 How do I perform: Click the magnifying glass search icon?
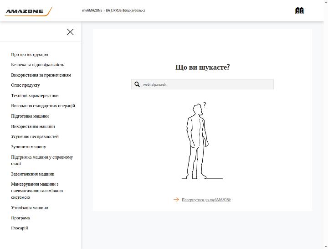pyautogui.click(x=137, y=84)
